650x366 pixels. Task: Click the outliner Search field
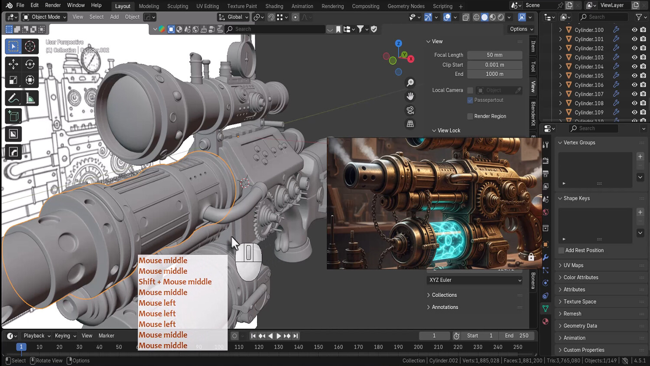click(603, 17)
